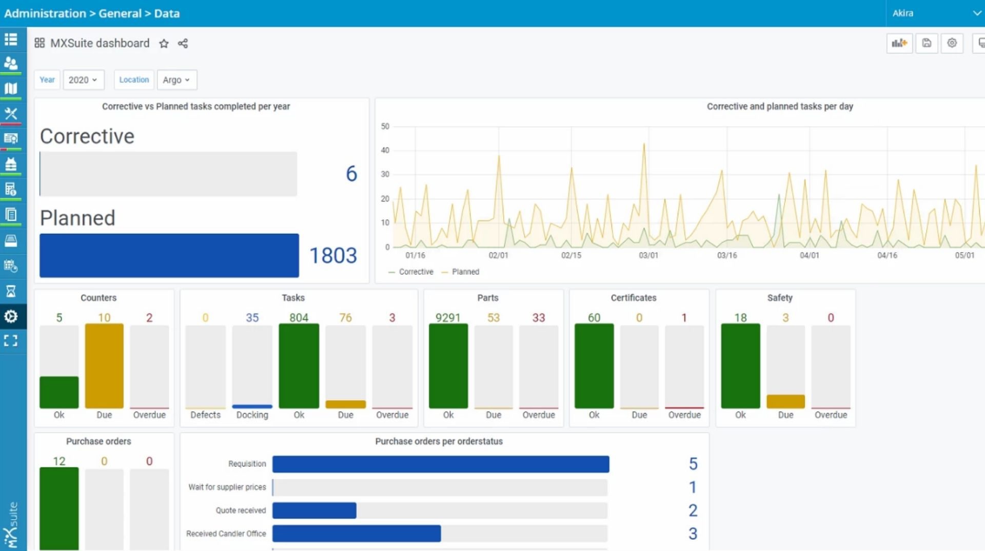The height and width of the screenshot is (551, 985).
Task: Open the crew people icon in sidebar
Action: [11, 64]
